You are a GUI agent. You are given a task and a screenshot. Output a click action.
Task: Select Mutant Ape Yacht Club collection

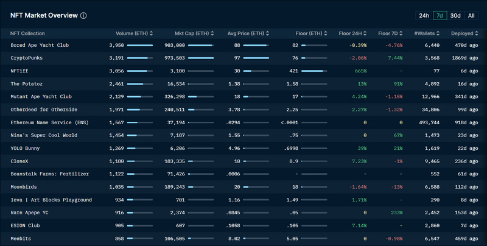coord(41,96)
